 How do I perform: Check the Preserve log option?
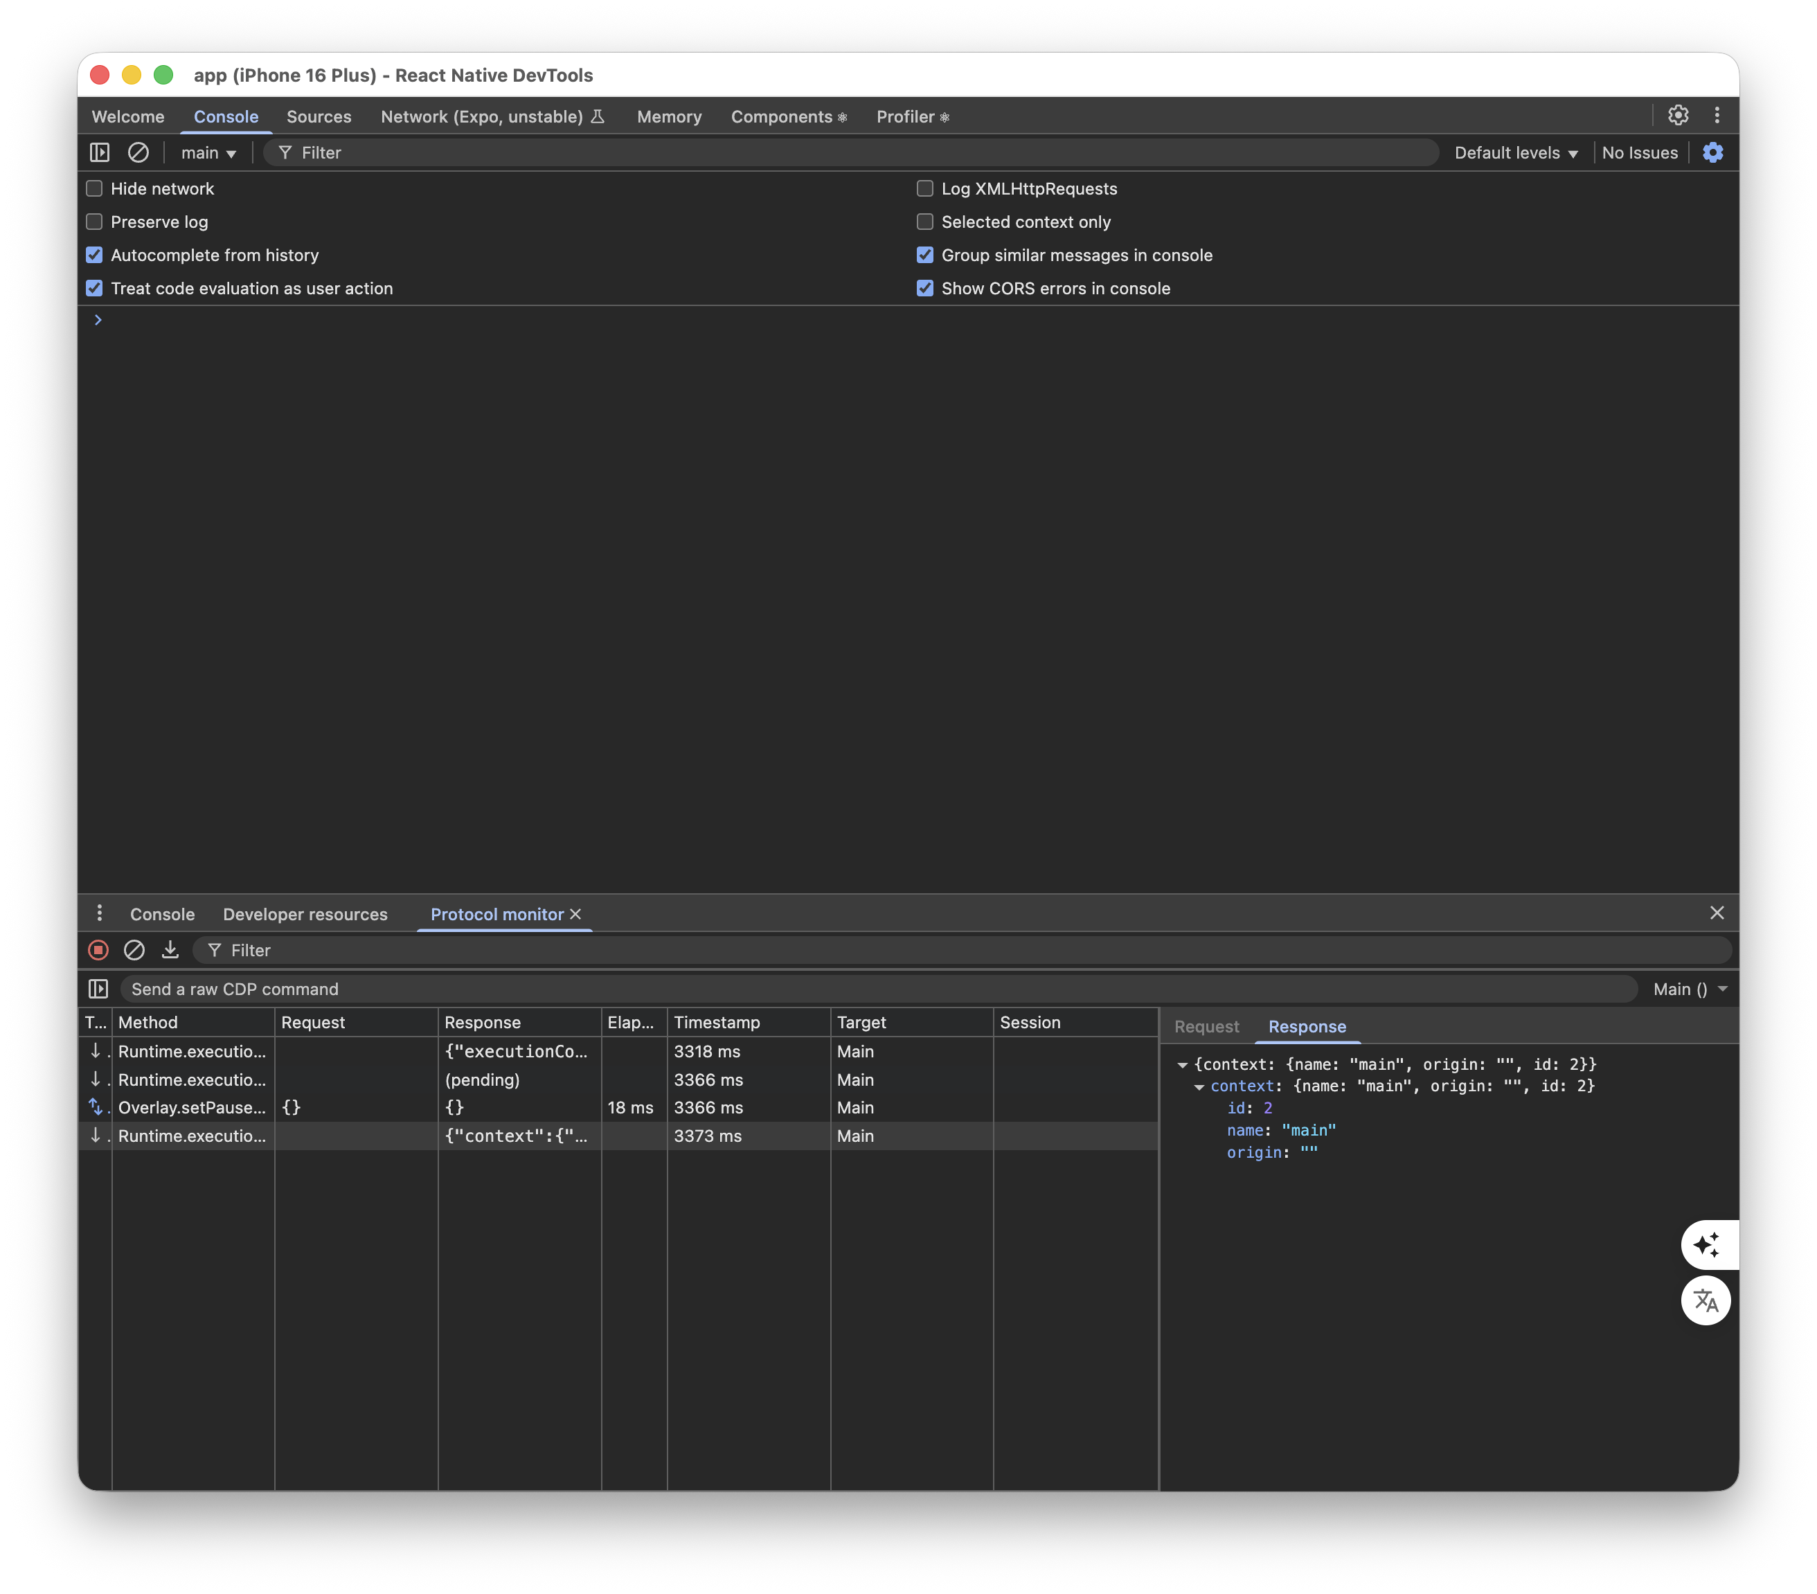(x=94, y=222)
